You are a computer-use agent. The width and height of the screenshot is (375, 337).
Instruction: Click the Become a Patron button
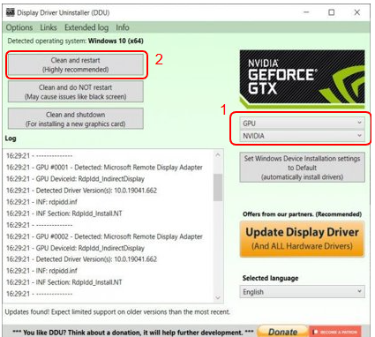point(335,332)
